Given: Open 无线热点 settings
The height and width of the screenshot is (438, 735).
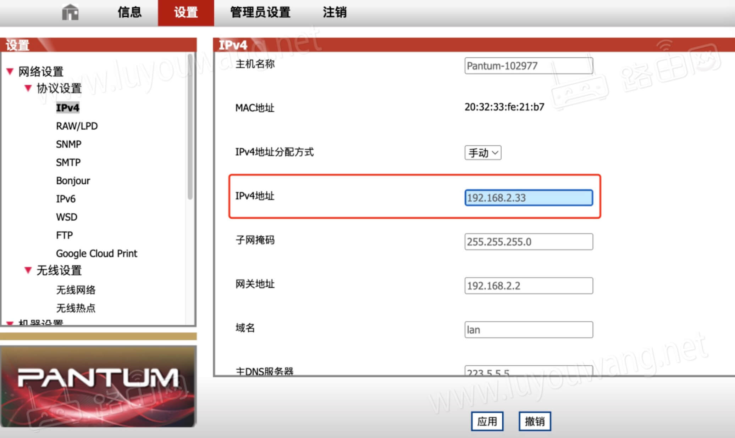Looking at the screenshot, I should (76, 308).
